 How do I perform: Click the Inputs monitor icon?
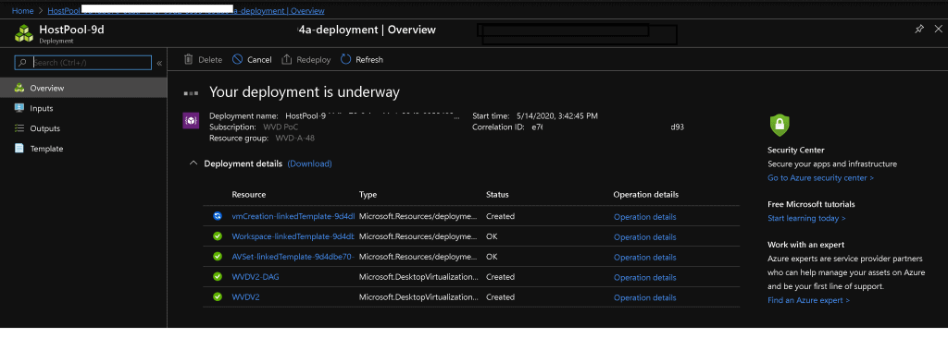click(19, 108)
